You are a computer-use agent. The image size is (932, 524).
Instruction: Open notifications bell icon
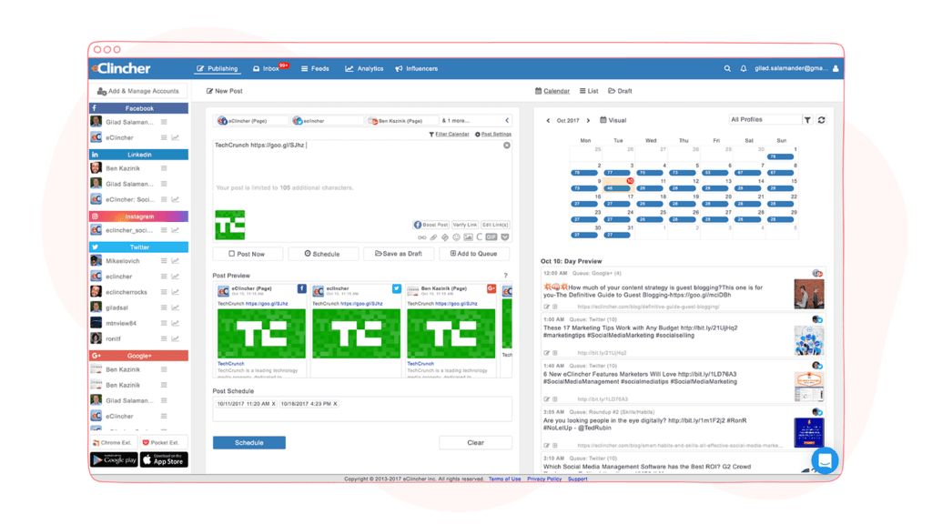[743, 68]
